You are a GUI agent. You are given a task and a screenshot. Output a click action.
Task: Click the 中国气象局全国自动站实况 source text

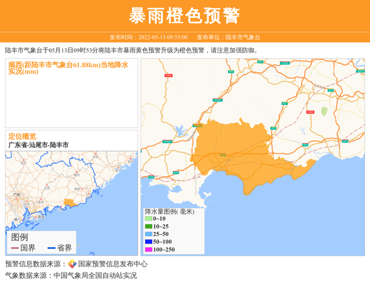[95, 276]
